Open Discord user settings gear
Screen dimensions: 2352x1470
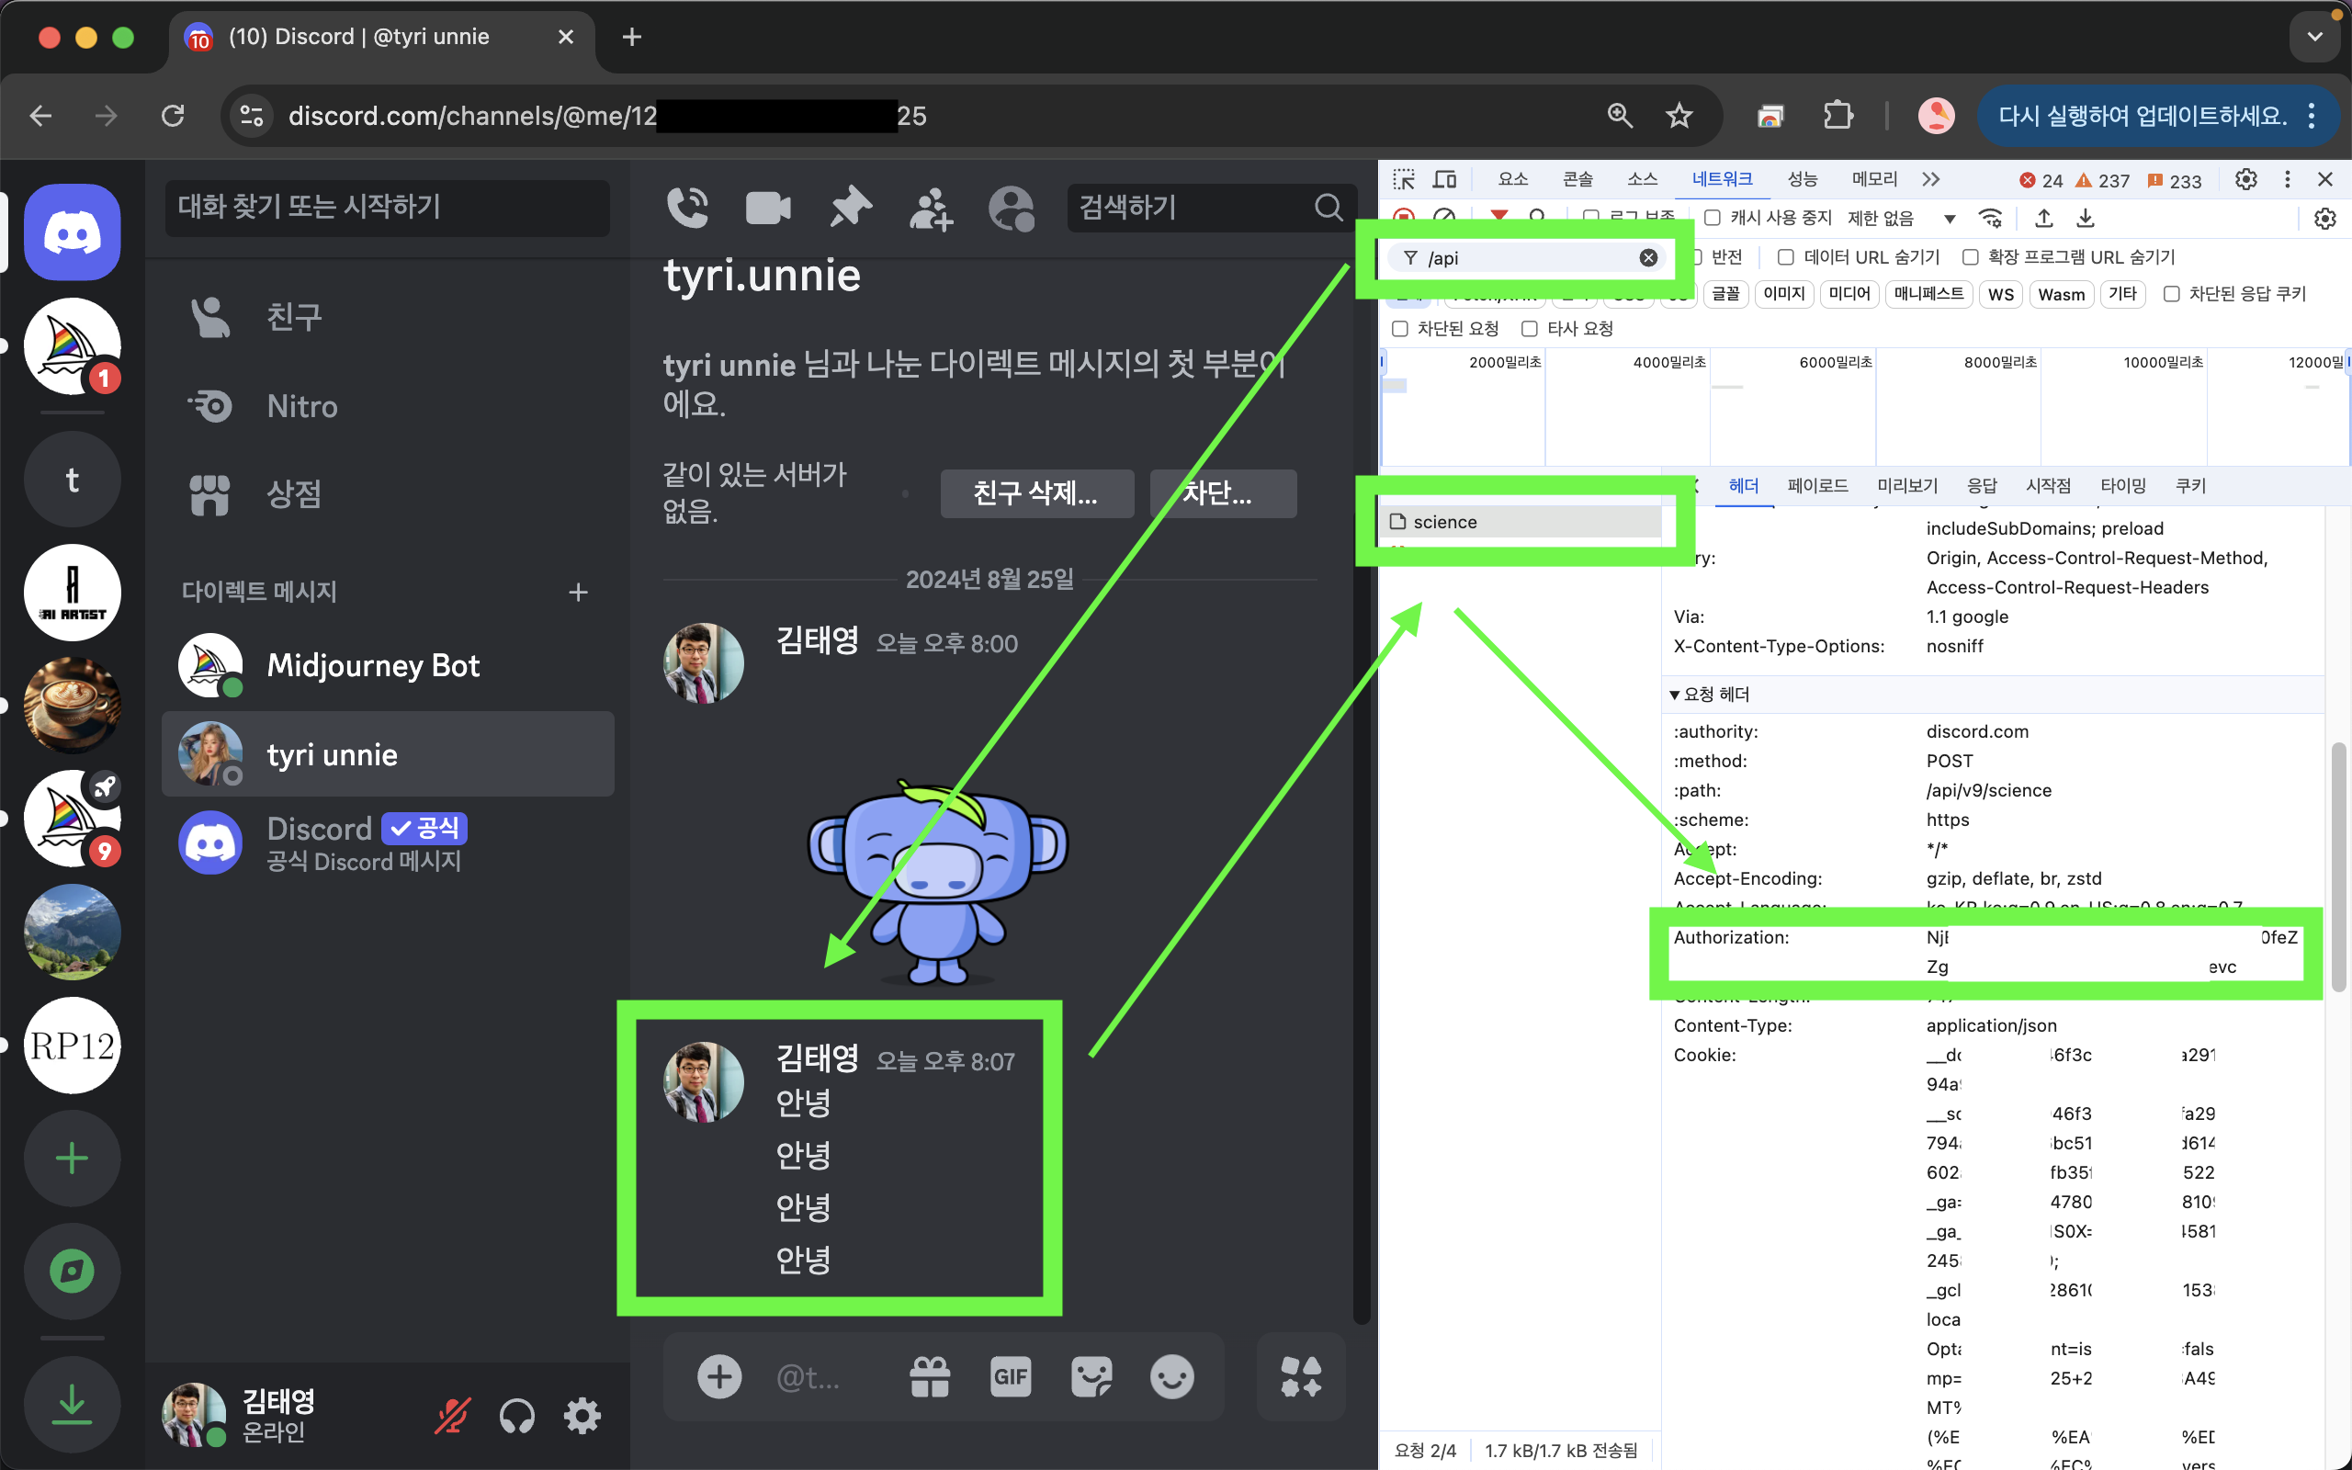point(582,1417)
